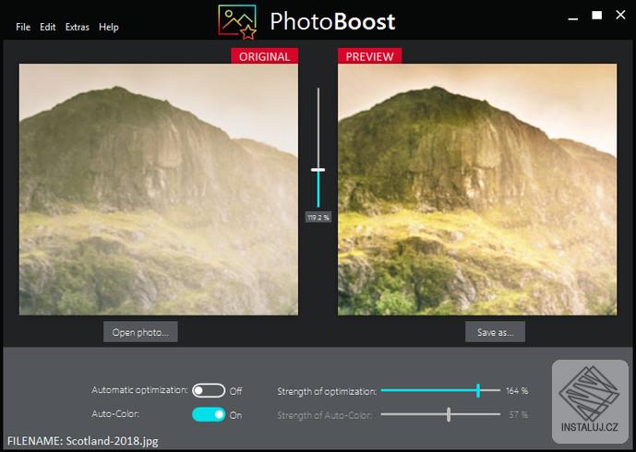Image resolution: width=636 pixels, height=452 pixels.
Task: Click the PhotoBoost logo icon
Action: click(237, 22)
